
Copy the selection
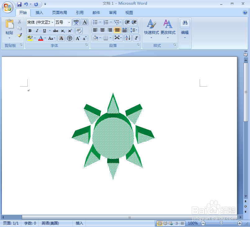click(x=20, y=28)
